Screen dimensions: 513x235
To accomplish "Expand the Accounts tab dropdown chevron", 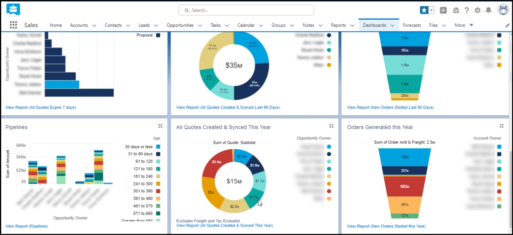I will click(97, 26).
